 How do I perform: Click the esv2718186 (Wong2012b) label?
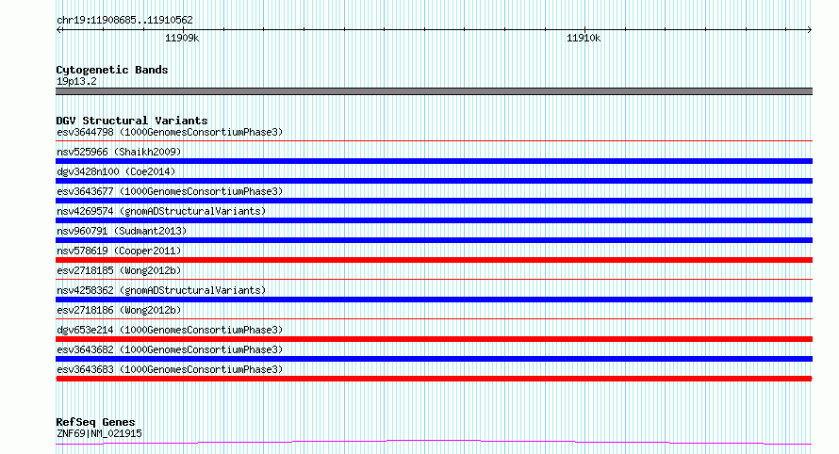(119, 310)
